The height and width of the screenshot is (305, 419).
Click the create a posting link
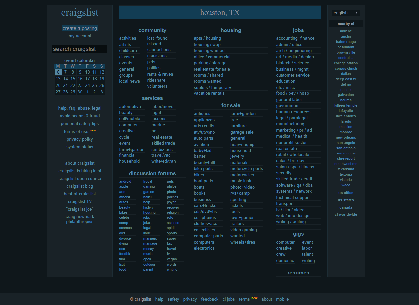click(x=80, y=28)
